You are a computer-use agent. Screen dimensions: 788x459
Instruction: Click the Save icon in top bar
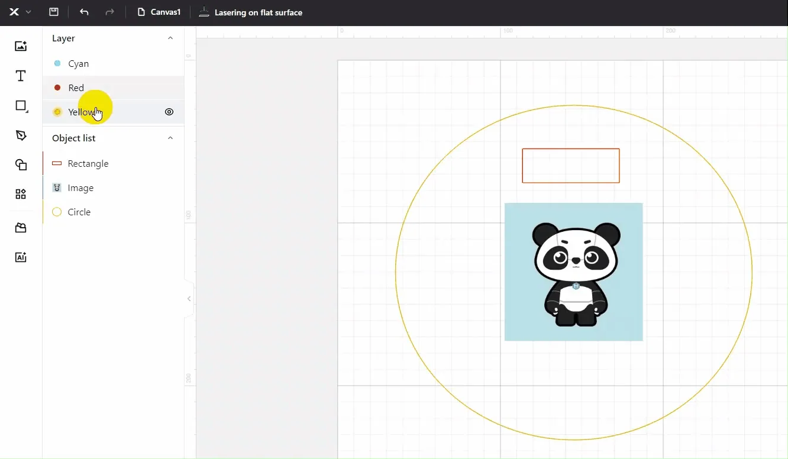(54, 12)
